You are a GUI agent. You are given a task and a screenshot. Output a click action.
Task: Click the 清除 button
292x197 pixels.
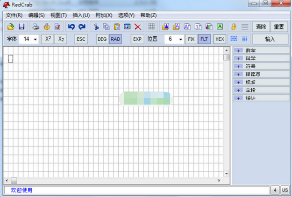[x=261, y=27]
